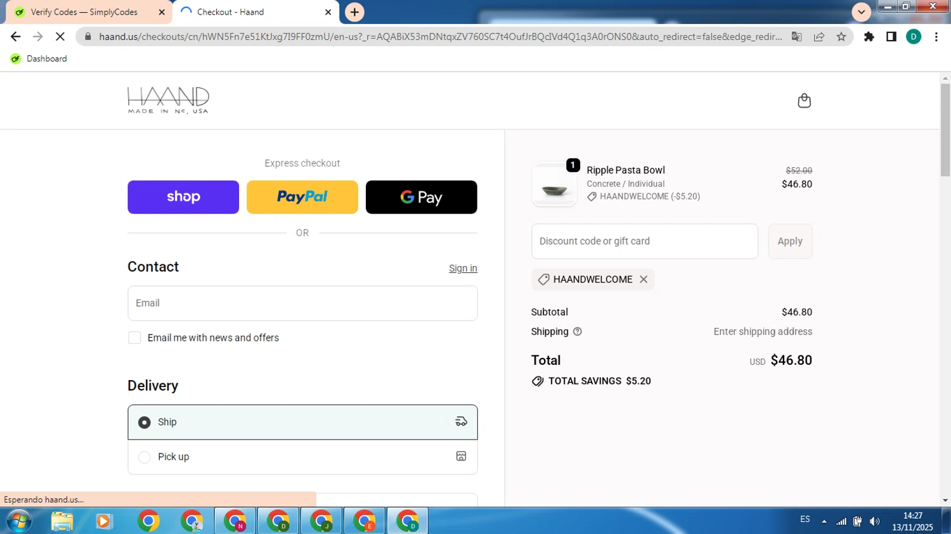The height and width of the screenshot is (534, 951).
Task: Click the Express checkout label
Action: [x=302, y=163]
